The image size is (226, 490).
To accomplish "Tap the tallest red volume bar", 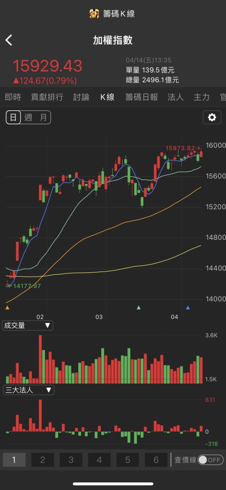I will pos(40,359).
